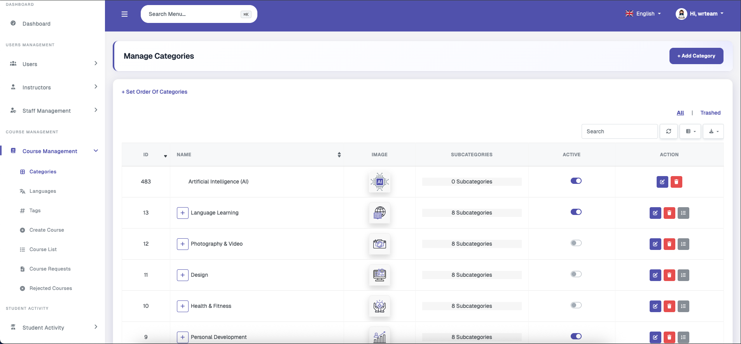Delete the Health & Fitness category
741x344 pixels.
pyautogui.click(x=669, y=306)
